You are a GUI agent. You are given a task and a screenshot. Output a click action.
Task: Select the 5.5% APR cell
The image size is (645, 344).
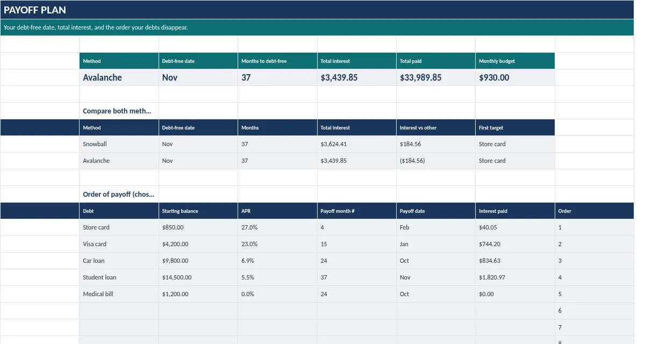pos(277,277)
